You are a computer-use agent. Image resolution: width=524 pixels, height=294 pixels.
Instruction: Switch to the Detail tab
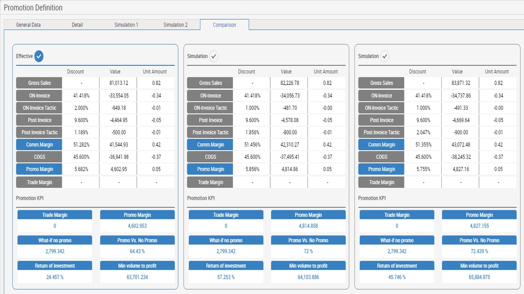(77, 25)
